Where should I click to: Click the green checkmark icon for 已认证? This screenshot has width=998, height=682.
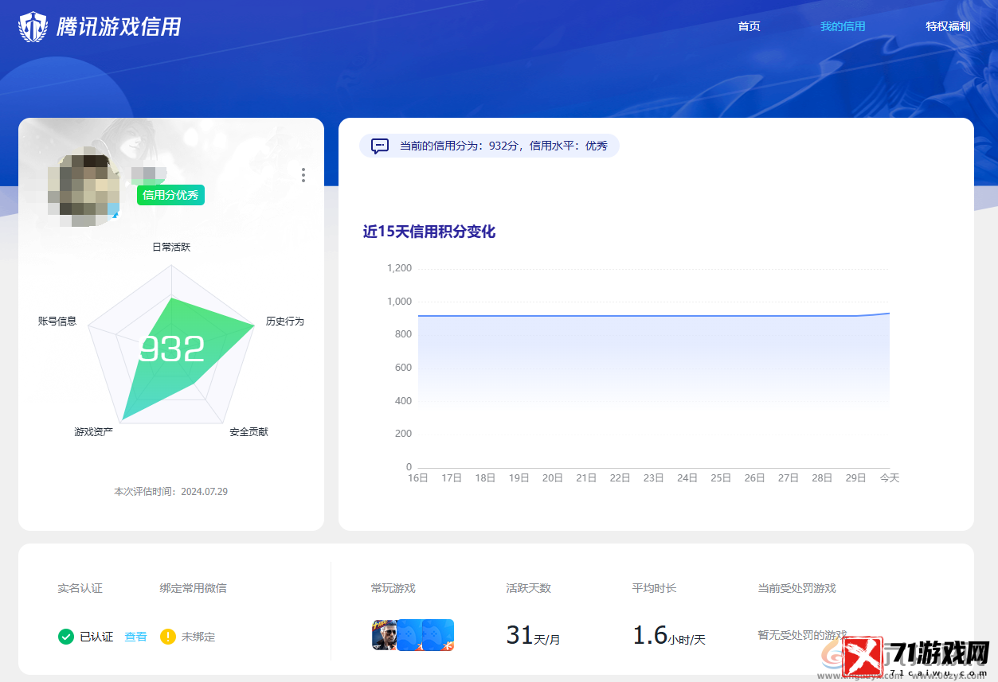point(66,637)
